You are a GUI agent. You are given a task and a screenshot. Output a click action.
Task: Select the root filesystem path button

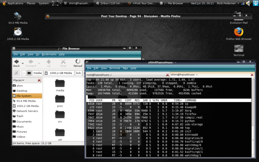pyautogui.click(x=29, y=73)
